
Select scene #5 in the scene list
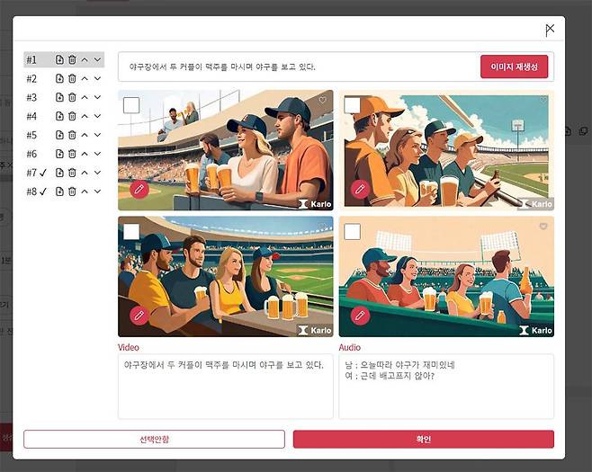click(x=31, y=135)
